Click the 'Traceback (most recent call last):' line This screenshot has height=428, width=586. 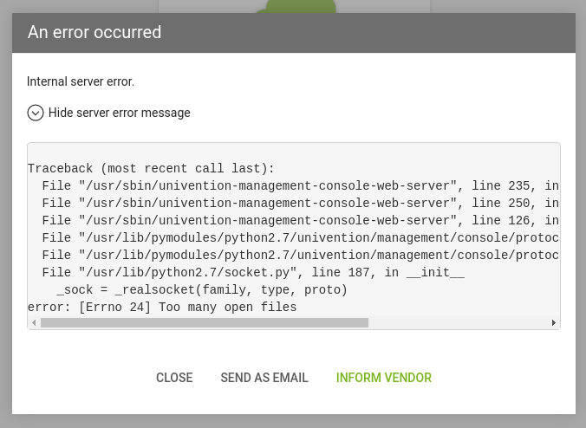151,168
